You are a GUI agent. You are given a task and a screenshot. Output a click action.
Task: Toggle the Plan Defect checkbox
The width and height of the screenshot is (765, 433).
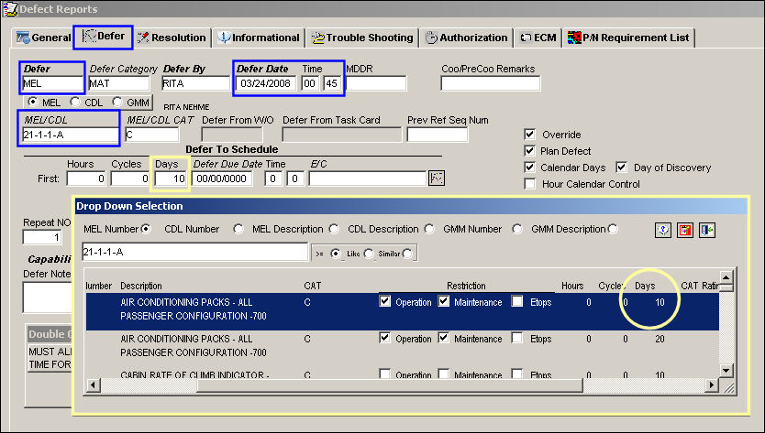tap(529, 150)
